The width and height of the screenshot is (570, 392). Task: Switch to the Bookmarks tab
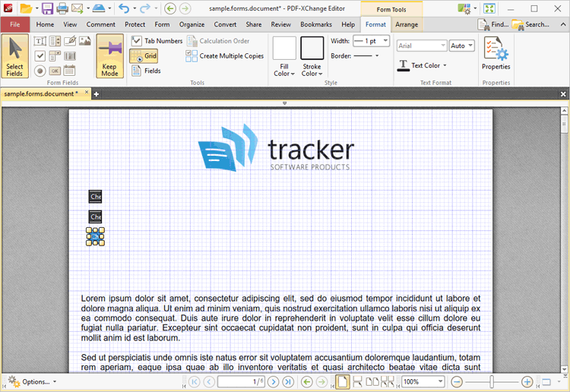point(316,24)
